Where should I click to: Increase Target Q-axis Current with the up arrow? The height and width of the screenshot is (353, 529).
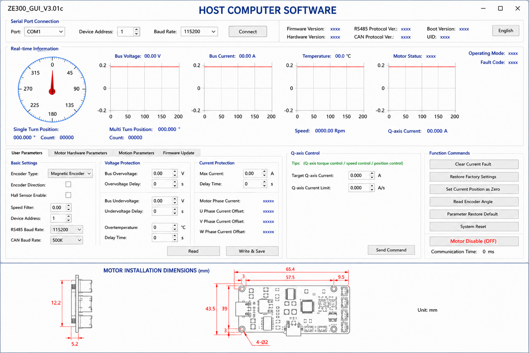(372, 173)
